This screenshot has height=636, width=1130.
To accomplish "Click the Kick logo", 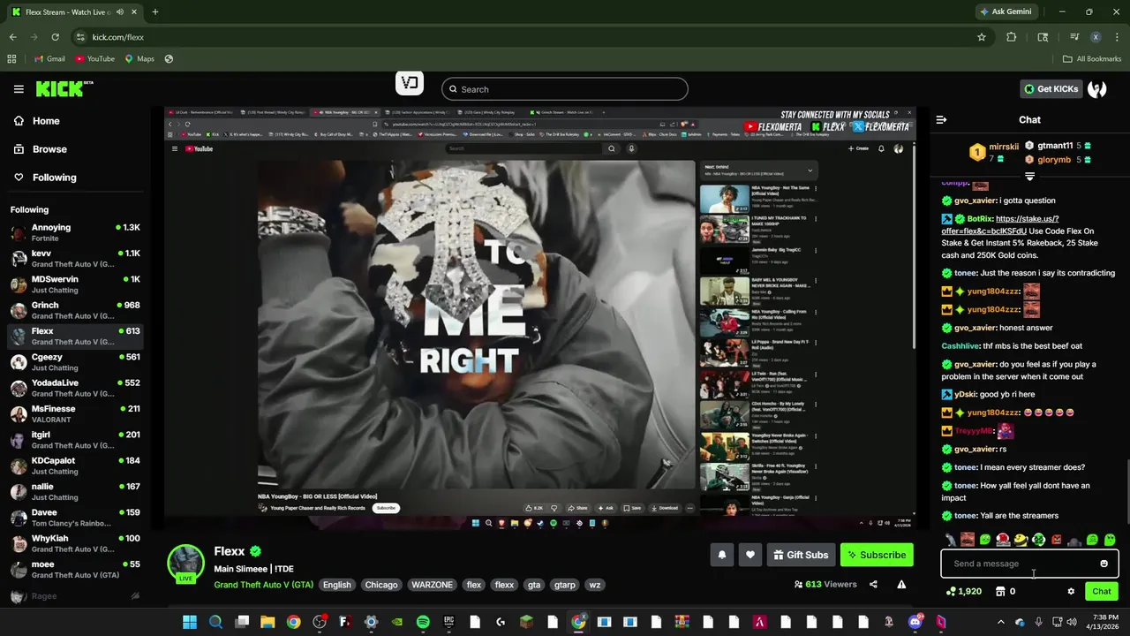I will coord(64,88).
